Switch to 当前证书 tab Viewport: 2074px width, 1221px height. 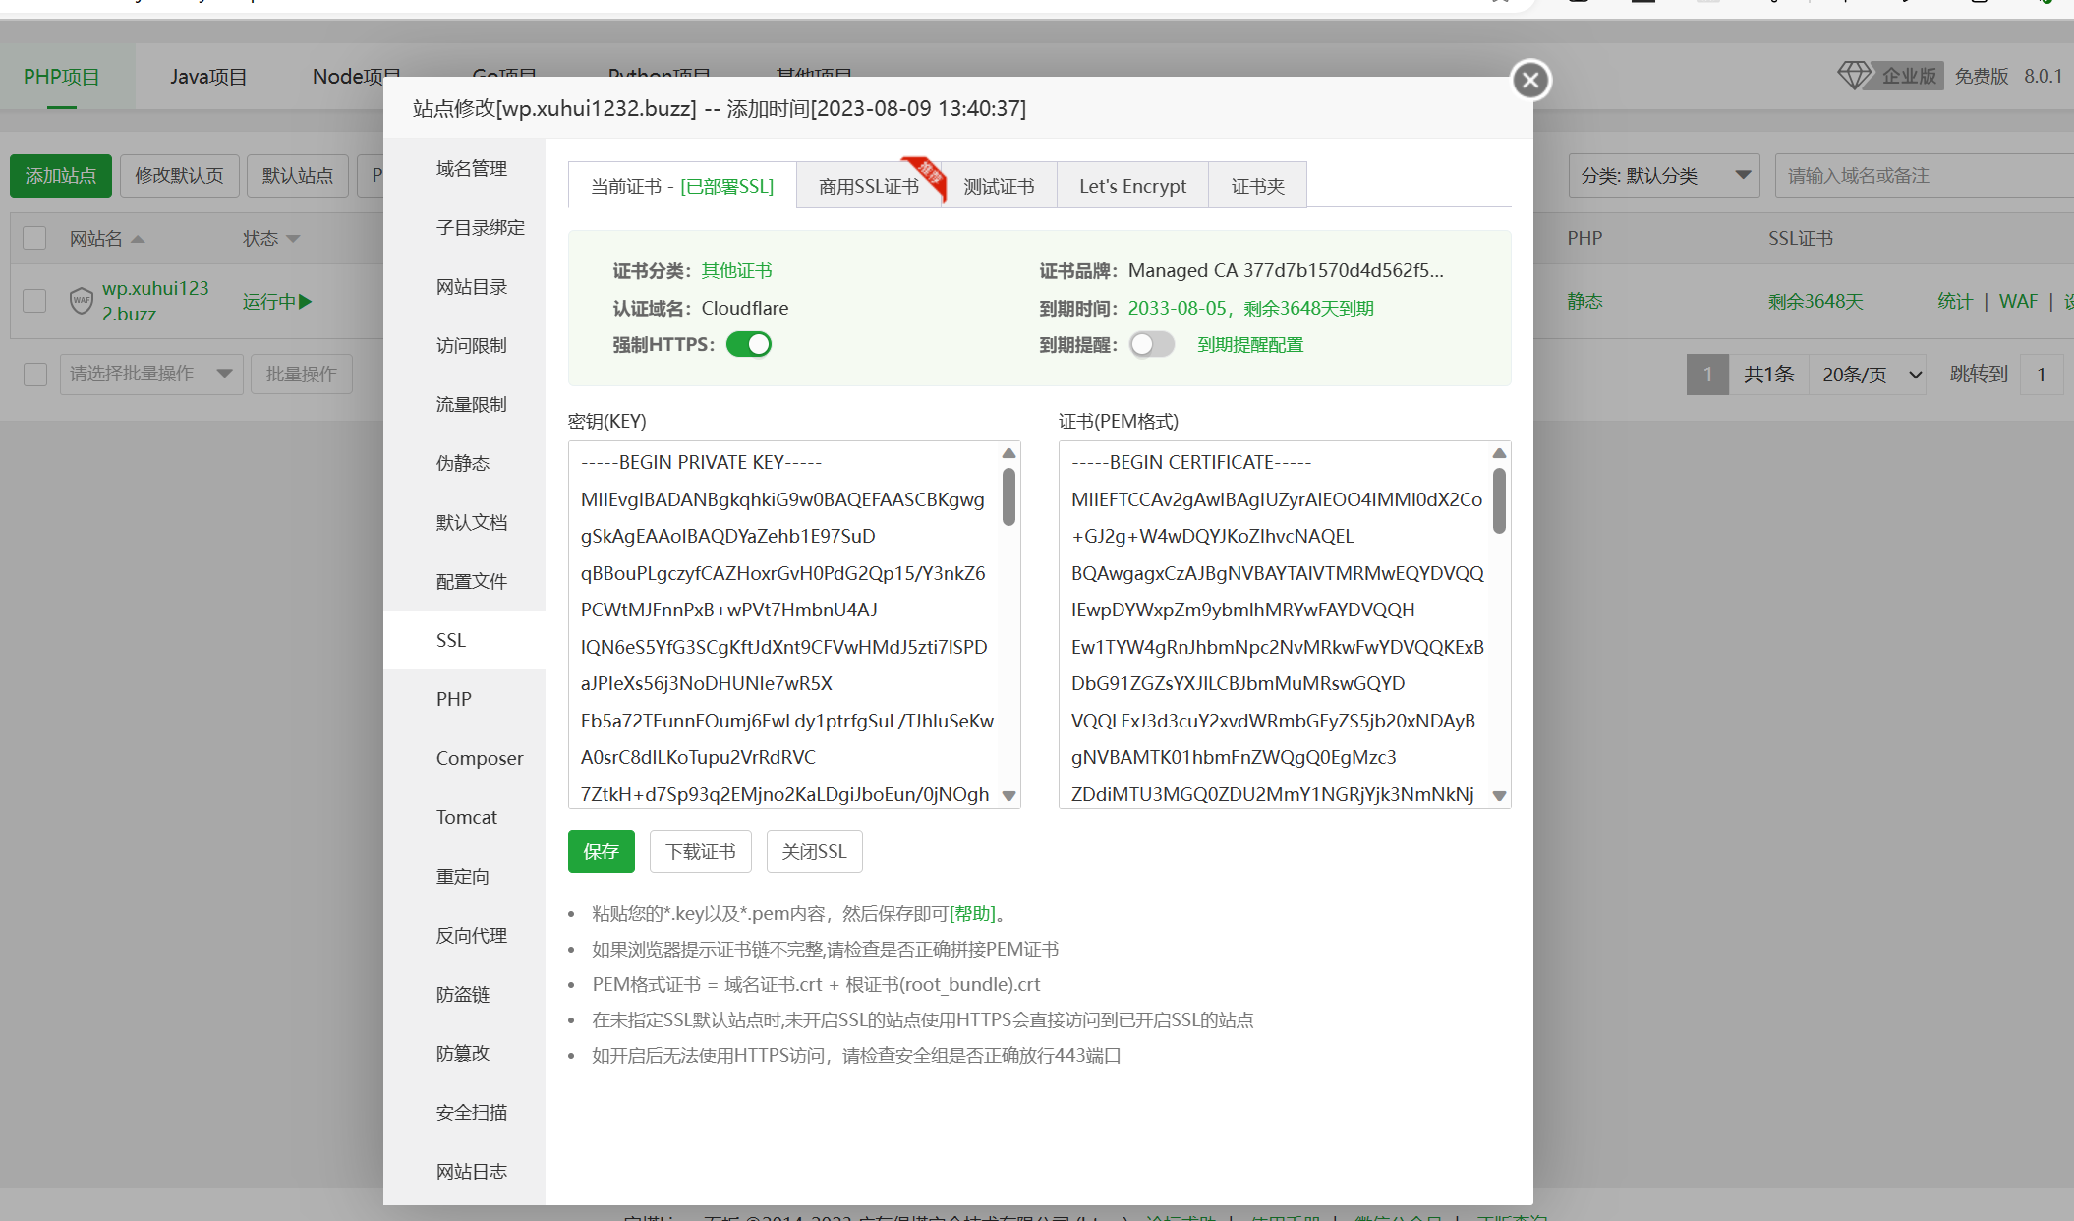pos(682,186)
